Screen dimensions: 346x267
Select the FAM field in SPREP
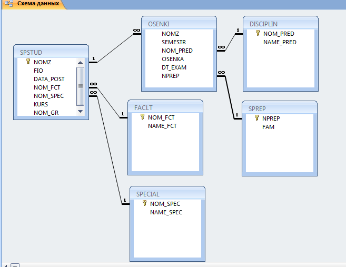[x=269, y=127]
